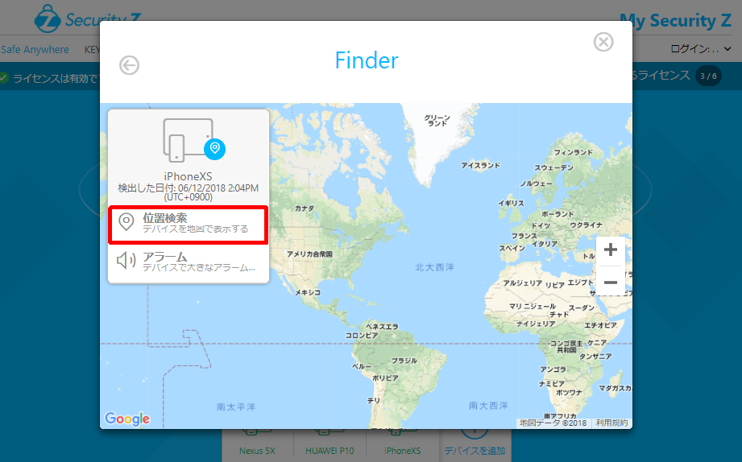Expand the ログイン dropdown menu
Viewport: 742px width, 462px height.
point(699,49)
